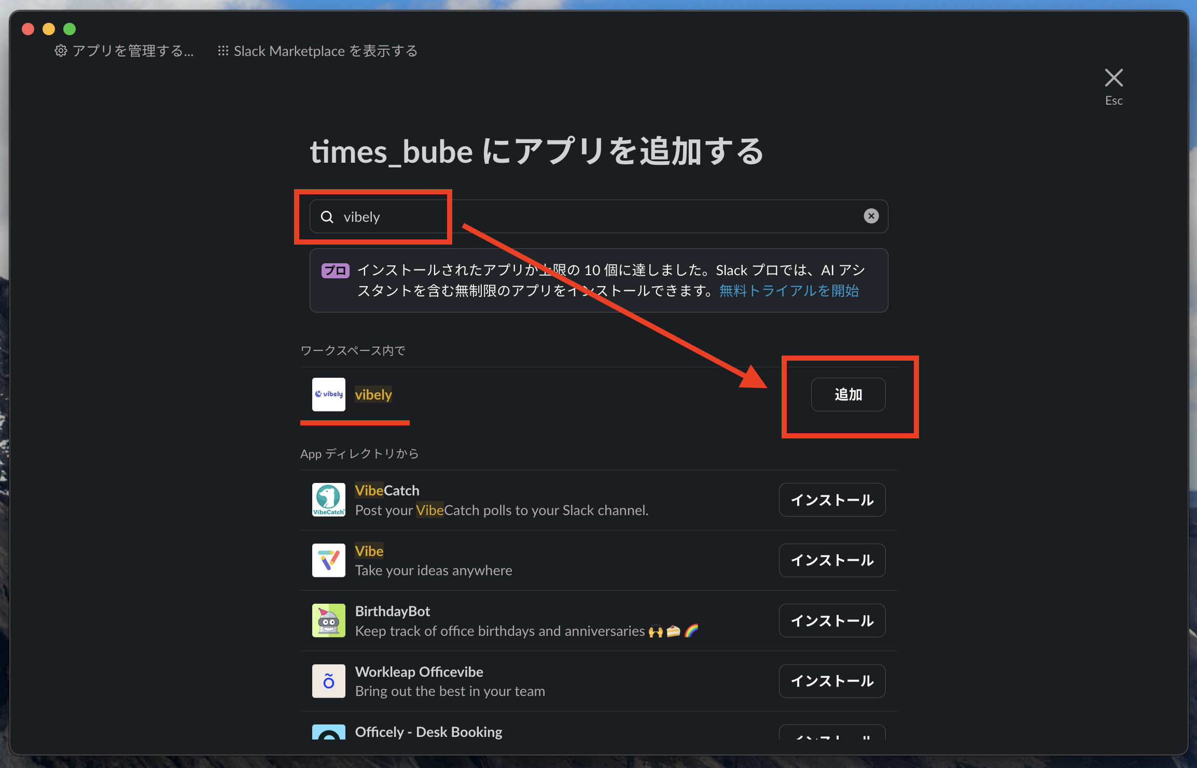Screen dimensions: 1197x768
Task: Click the Workleap Officevibe icon
Action: coord(329,681)
